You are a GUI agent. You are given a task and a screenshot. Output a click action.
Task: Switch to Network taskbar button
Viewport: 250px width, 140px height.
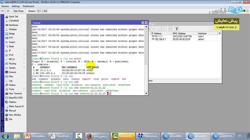click(148, 136)
